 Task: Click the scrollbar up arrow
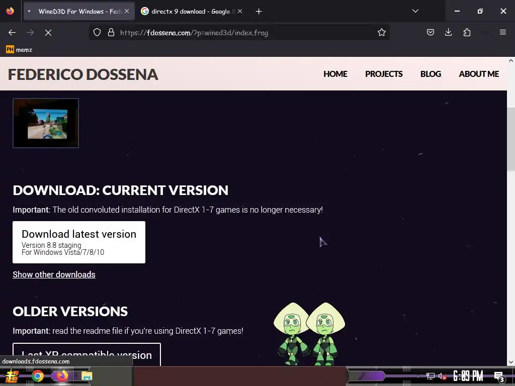(x=511, y=61)
